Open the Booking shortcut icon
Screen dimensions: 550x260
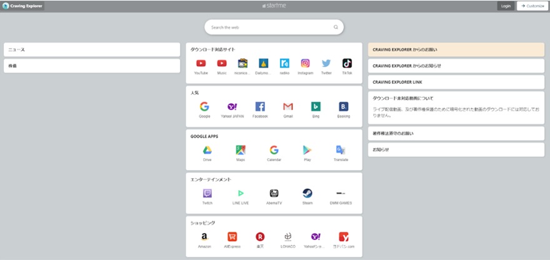point(344,107)
